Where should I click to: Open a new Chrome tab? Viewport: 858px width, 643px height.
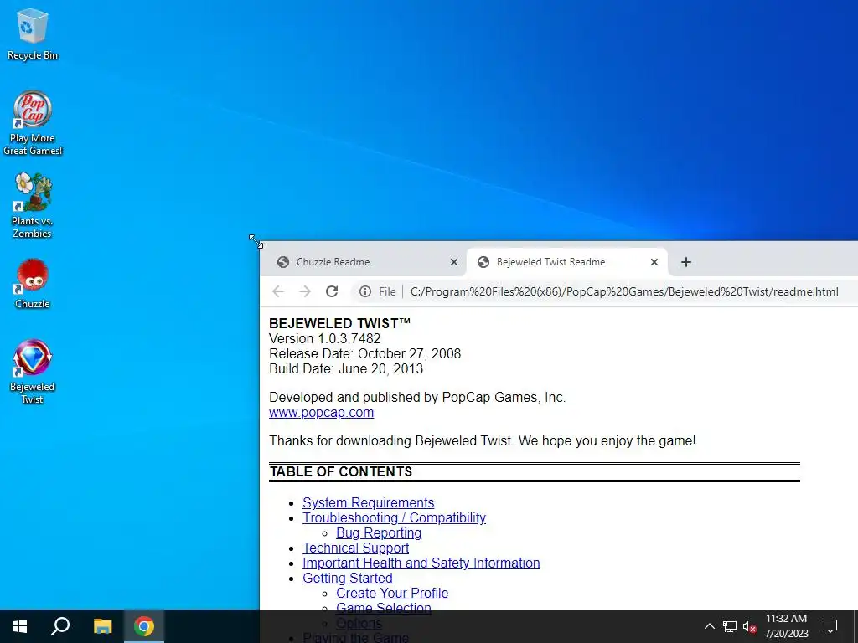(686, 262)
